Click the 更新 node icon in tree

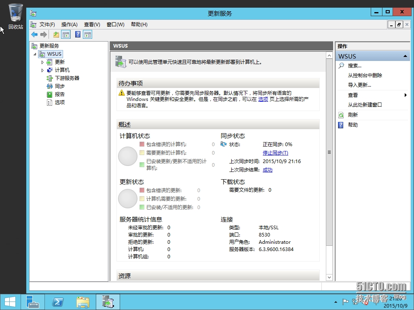point(49,62)
